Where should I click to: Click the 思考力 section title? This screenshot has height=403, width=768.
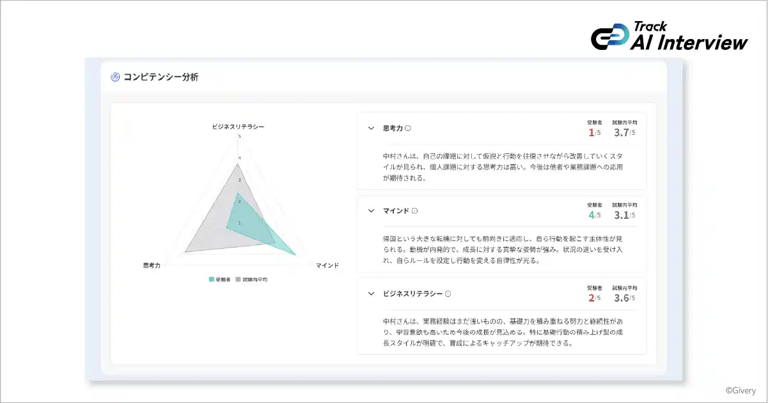(393, 128)
